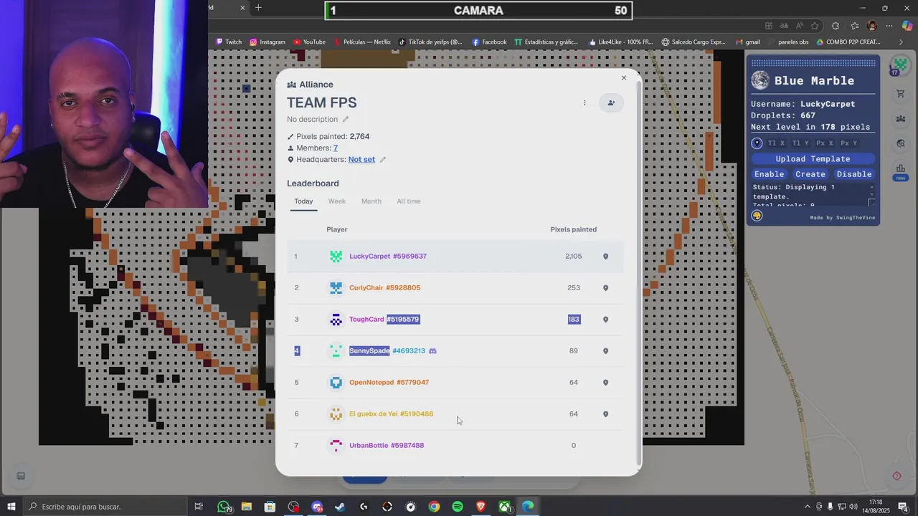Open the Instagram bookmark
Image resolution: width=918 pixels, height=516 pixels.
[x=268, y=42]
